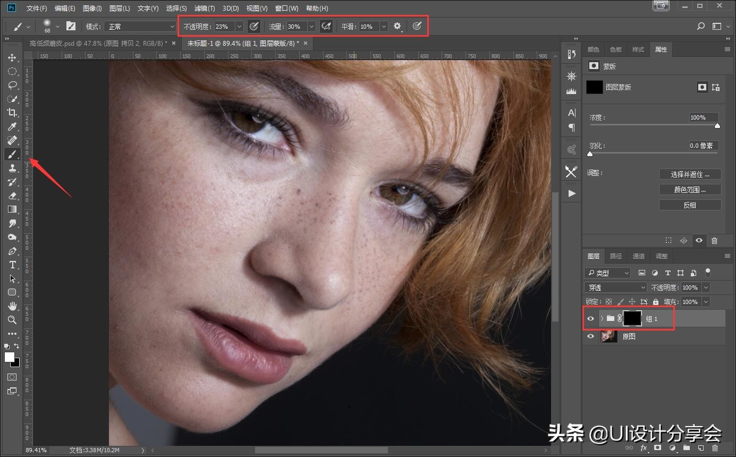Toggle pressure for opacity button
736x457 pixels.
254,26
